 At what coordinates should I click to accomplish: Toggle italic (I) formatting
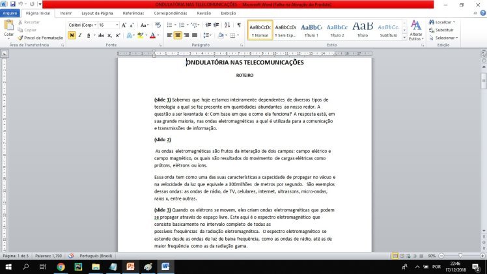click(x=80, y=35)
